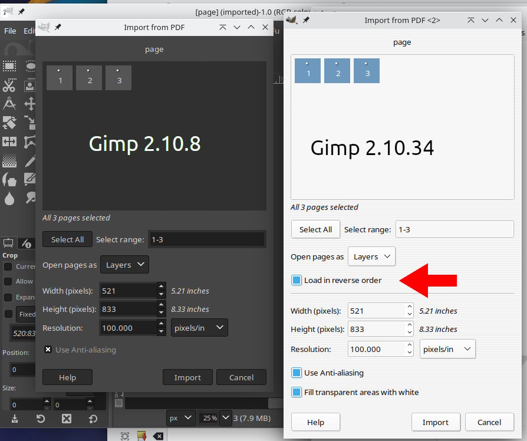This screenshot has height=441, width=527.
Task: Click the backspace-style clear icon below GIMP window
Action: pos(158,436)
